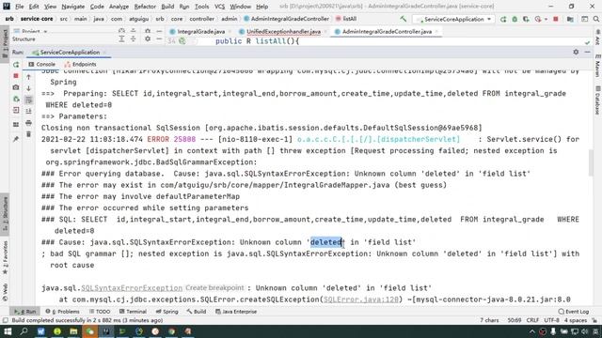Open the Tools menu
Image resolution: width=602 pixels, height=338 pixels.
point(201,7)
